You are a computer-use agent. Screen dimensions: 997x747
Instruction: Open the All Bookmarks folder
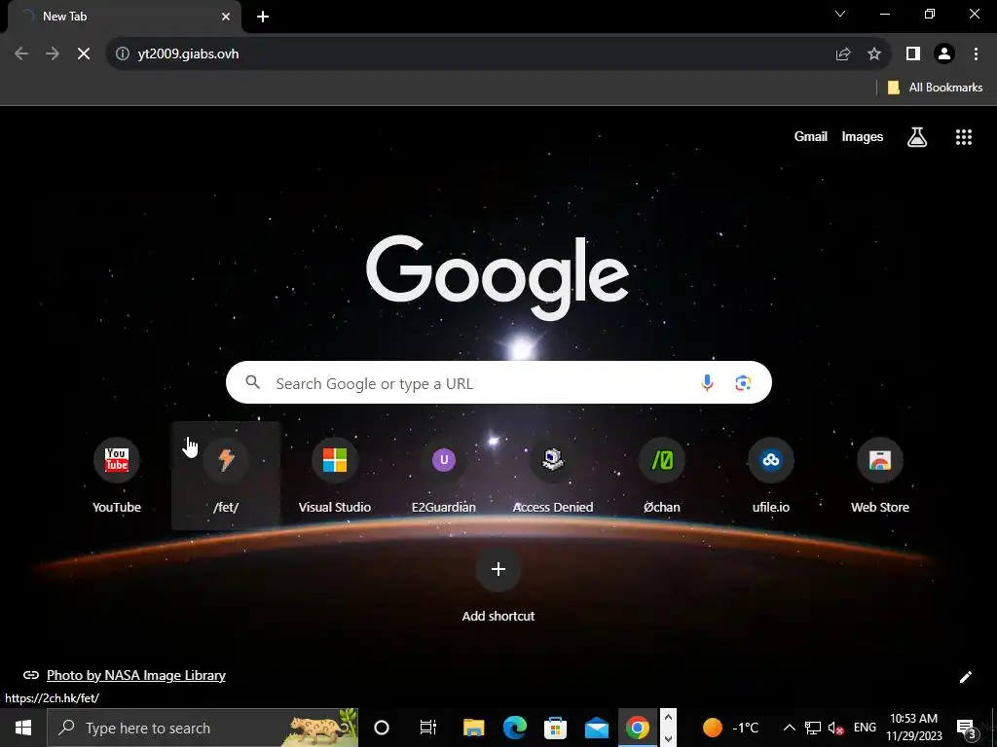tap(935, 88)
